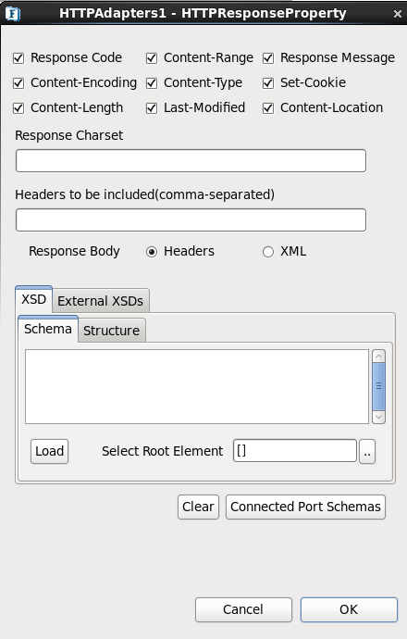Disable the Set-Cookie checkbox
407x639 pixels.
pyautogui.click(x=268, y=83)
